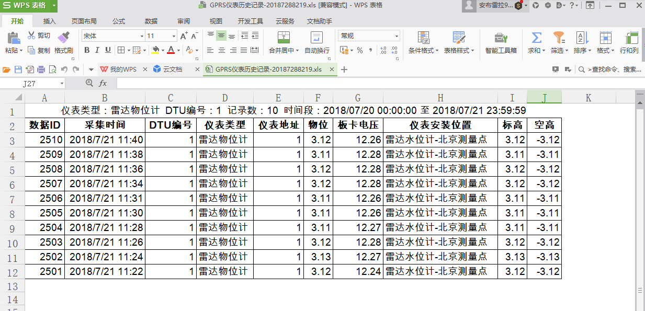This screenshot has width=645, height=311.
Task: Click the AutoSum (求和) sigma icon
Action: [536, 38]
